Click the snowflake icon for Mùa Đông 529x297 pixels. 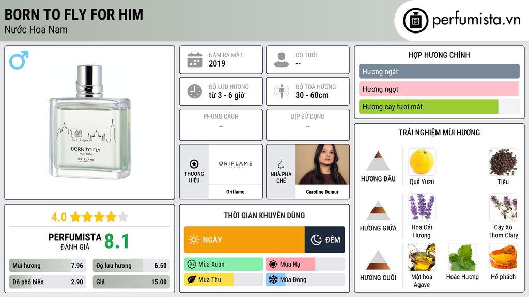(x=273, y=280)
